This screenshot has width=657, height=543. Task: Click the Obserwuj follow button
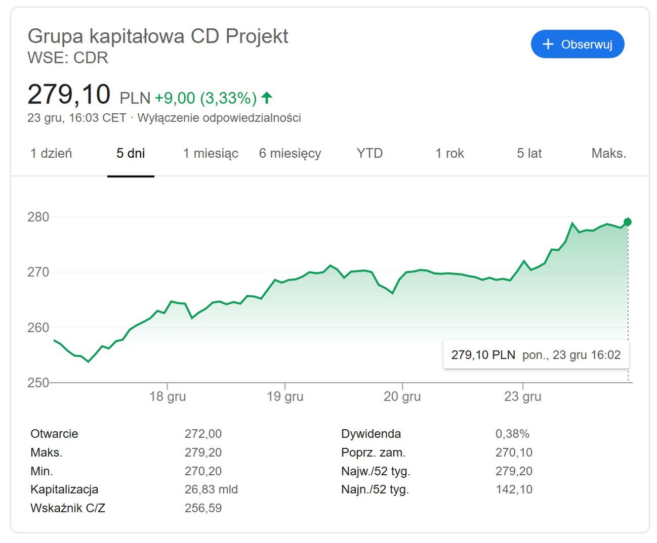578,44
